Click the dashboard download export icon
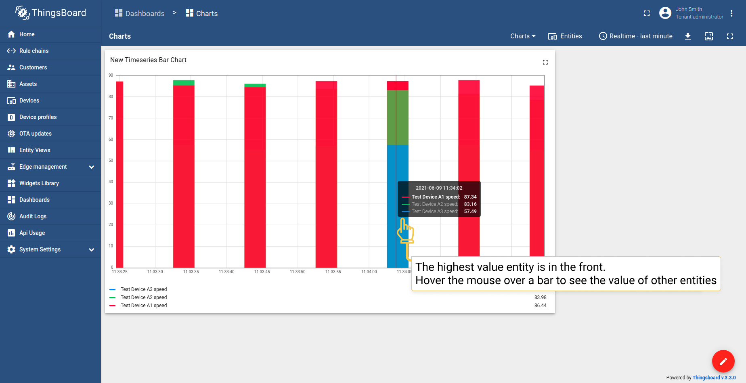Image resolution: width=746 pixels, height=383 pixels. pyautogui.click(x=688, y=36)
